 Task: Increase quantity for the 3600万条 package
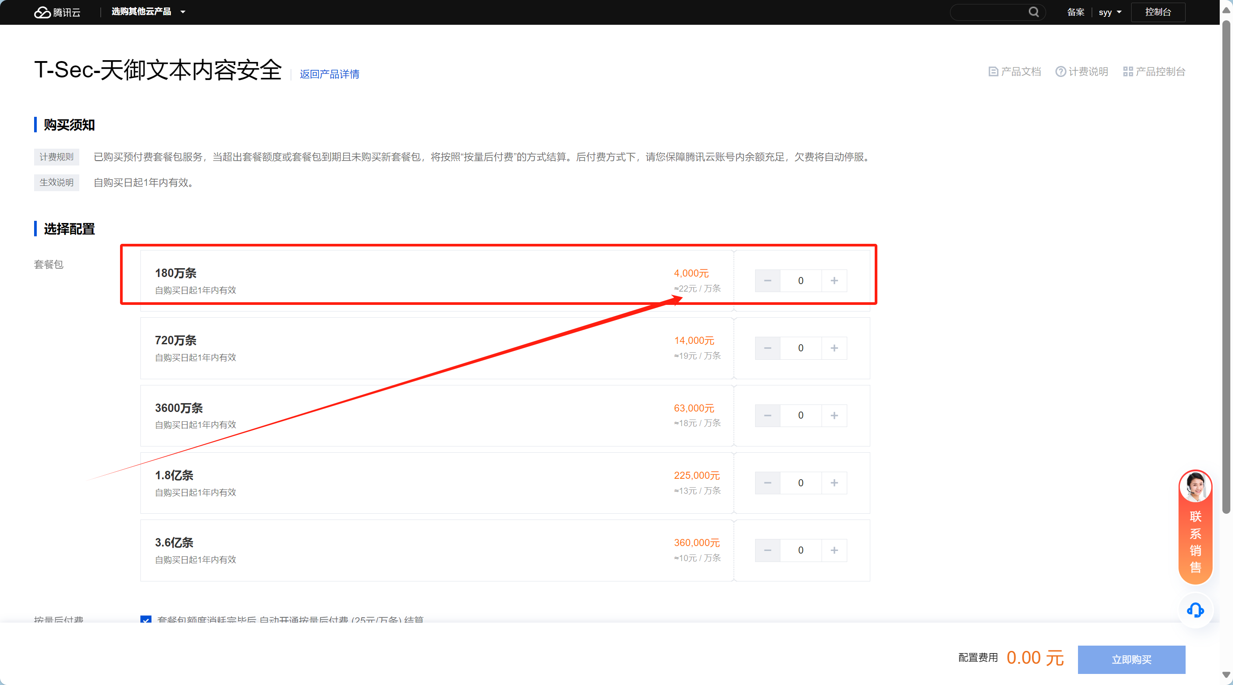(834, 416)
